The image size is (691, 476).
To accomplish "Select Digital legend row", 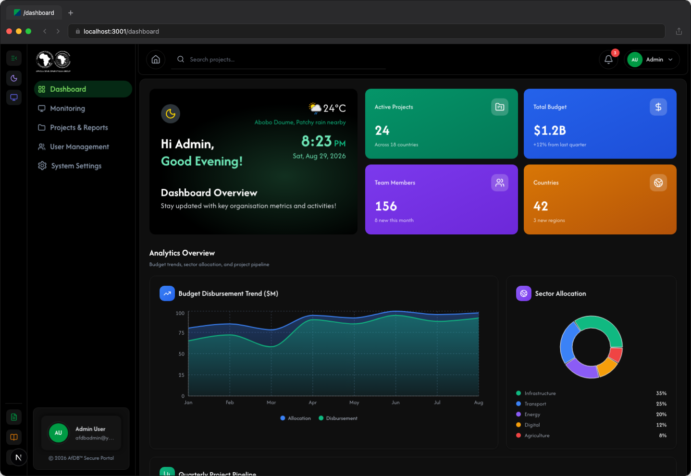I will 591,425.
